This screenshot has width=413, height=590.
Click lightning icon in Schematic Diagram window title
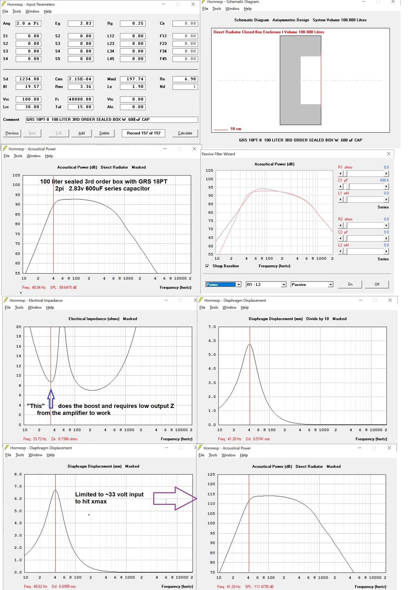tap(204, 2)
